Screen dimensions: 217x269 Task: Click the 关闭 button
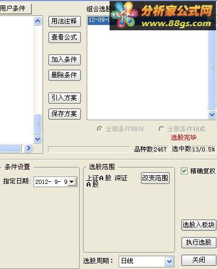pos(199,260)
